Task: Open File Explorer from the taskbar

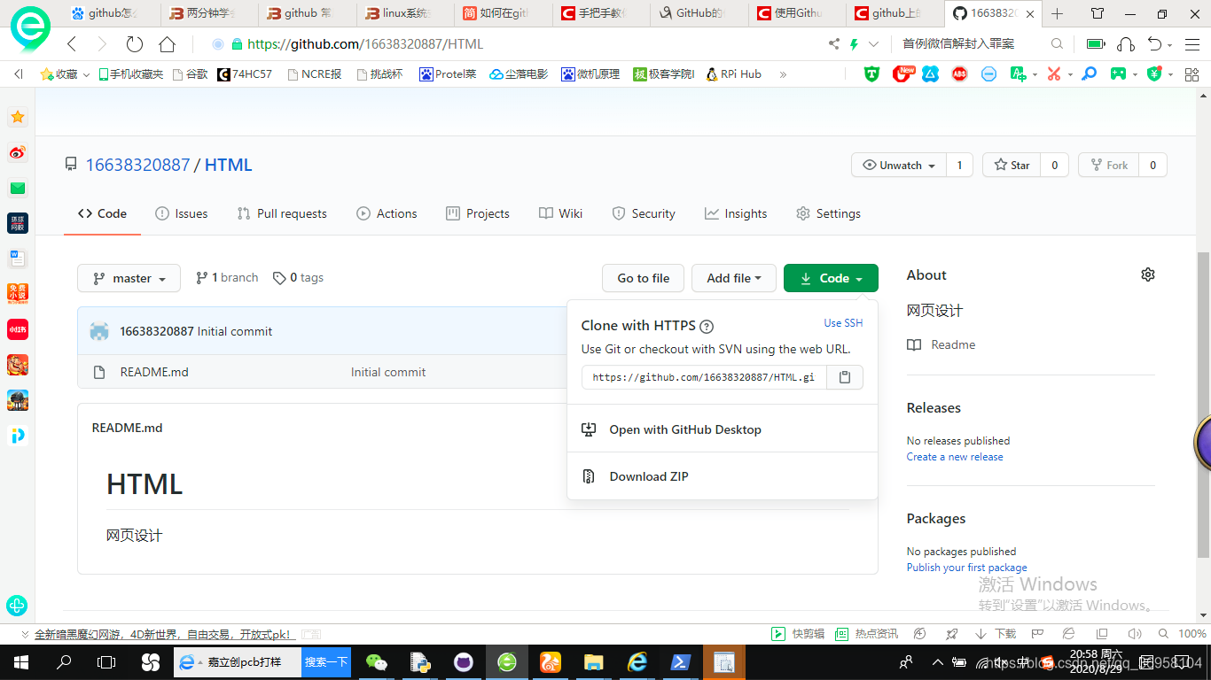Action: point(593,662)
